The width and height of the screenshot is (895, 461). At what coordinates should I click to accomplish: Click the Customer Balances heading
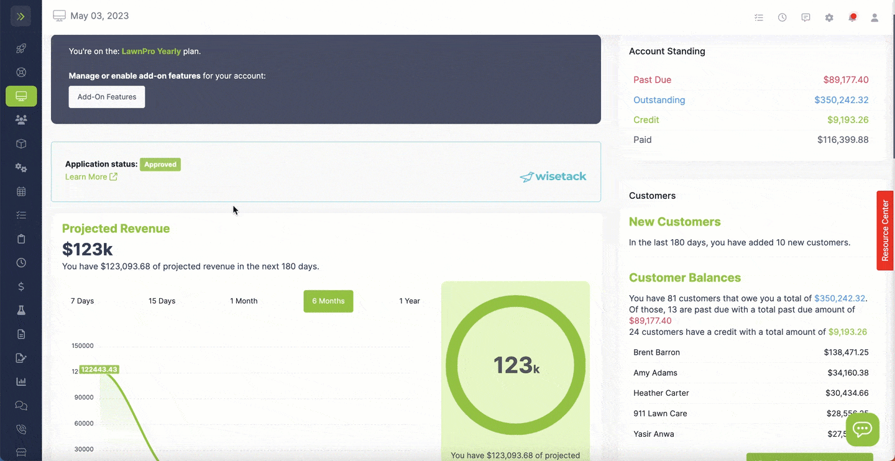click(685, 278)
